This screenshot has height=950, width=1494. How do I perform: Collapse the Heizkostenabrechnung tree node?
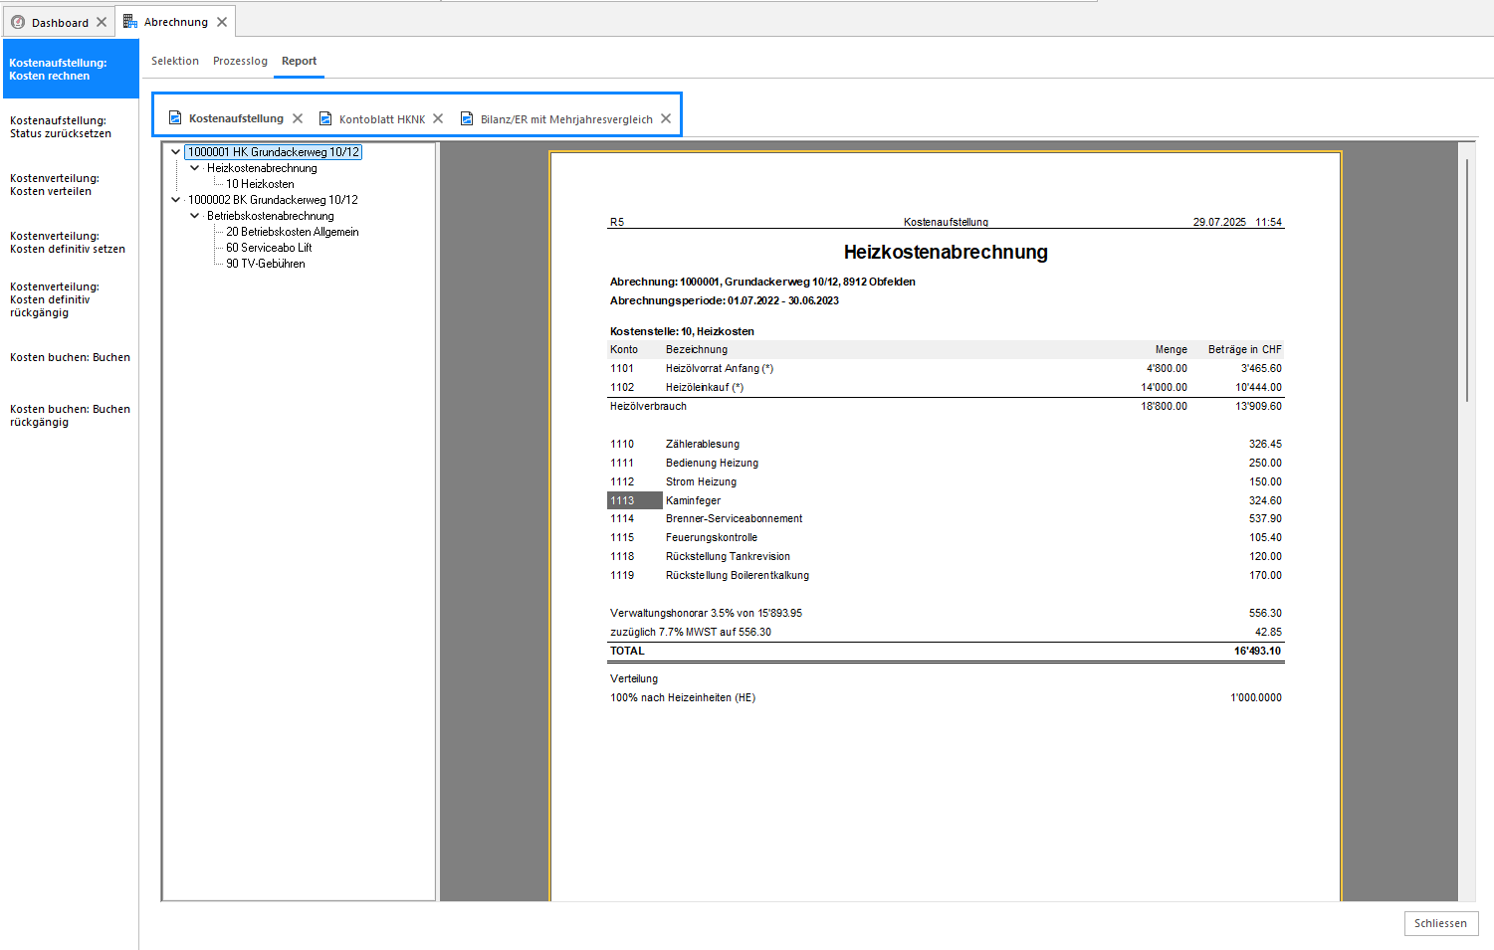[x=195, y=168]
